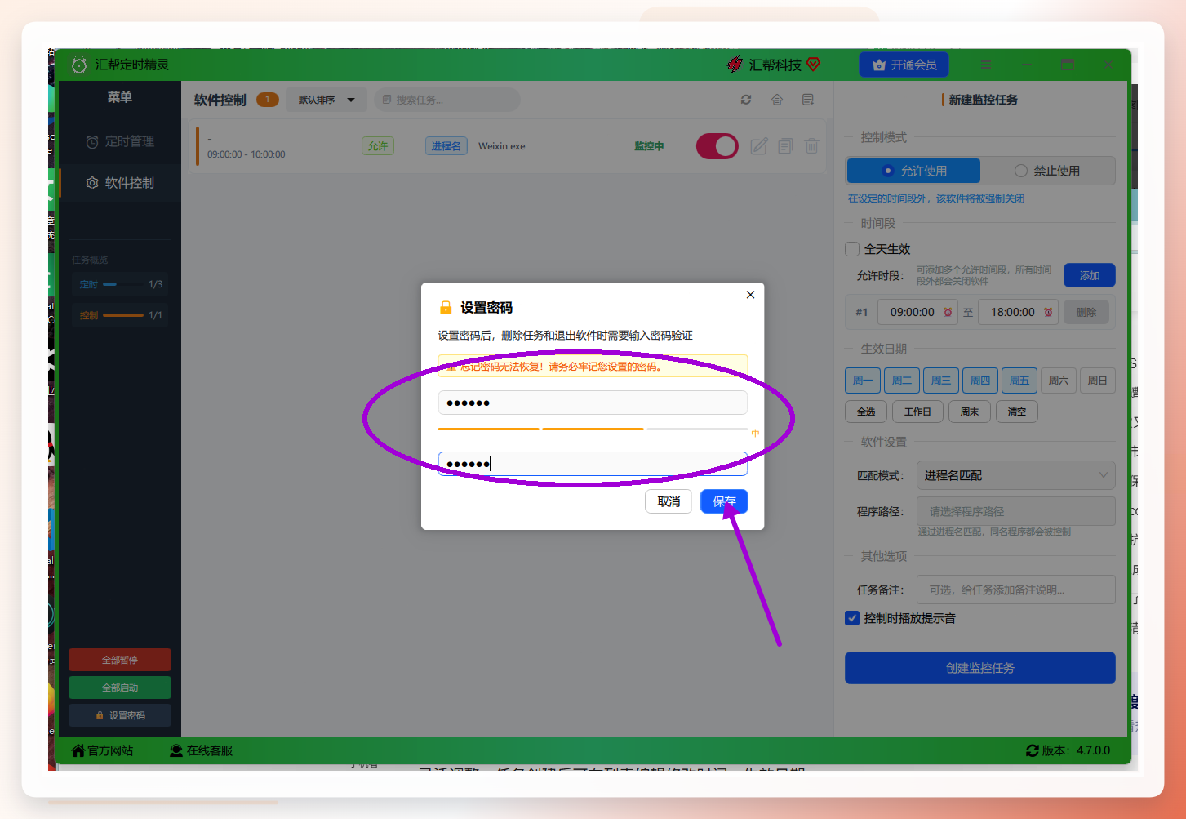1186x819 pixels.
Task: Click the password strength bar
Action: (x=593, y=429)
